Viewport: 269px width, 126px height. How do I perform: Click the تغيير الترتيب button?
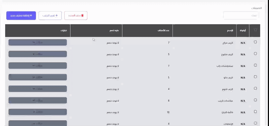point(50,15)
